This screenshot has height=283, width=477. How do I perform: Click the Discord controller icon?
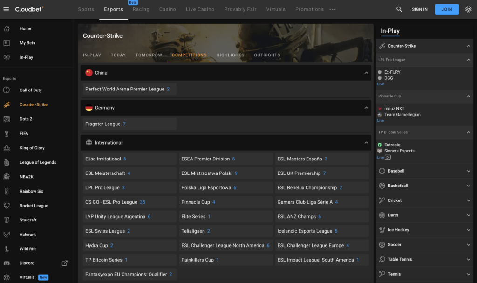7,263
